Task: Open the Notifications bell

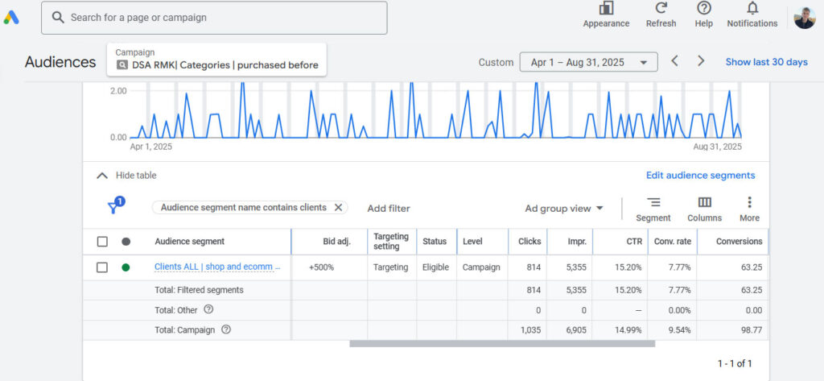Action: tap(752, 9)
